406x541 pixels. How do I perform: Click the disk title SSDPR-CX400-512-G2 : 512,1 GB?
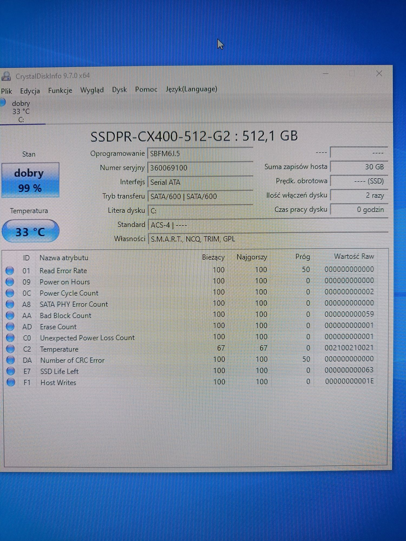[x=194, y=136]
